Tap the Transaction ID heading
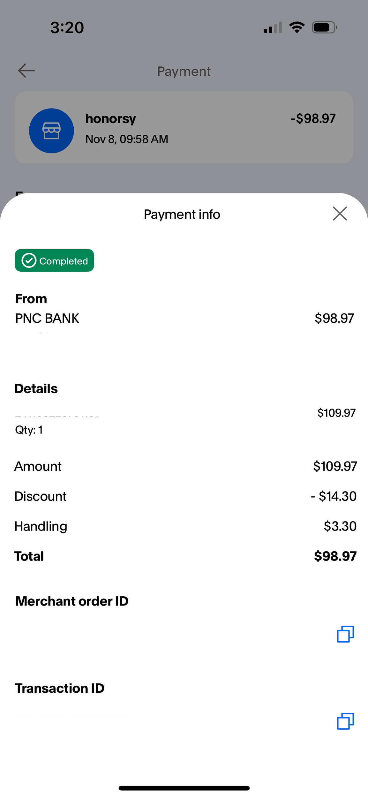Image resolution: width=368 pixels, height=798 pixels. pyautogui.click(x=60, y=688)
